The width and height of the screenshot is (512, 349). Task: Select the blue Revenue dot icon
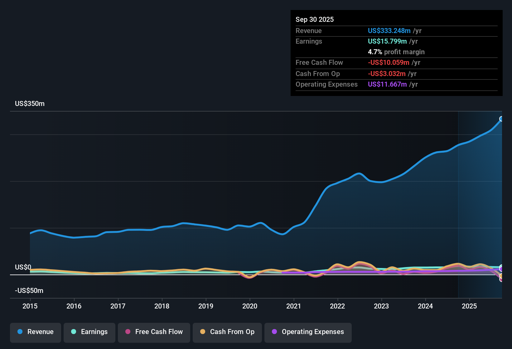[x=20, y=332]
